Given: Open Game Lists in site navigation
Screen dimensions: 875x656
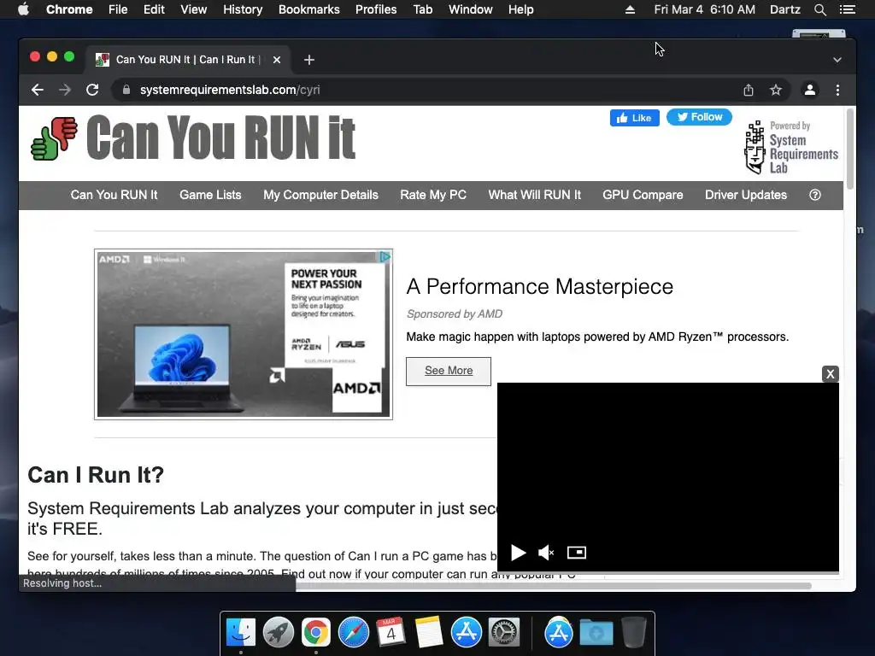Looking at the screenshot, I should [x=210, y=195].
